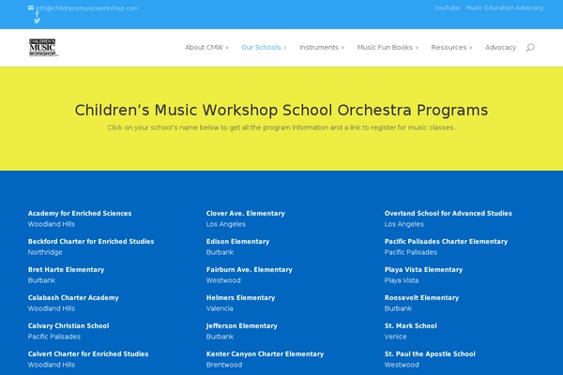Image resolution: width=563 pixels, height=375 pixels.
Task: Click the envelope email icon
Action: click(31, 7)
